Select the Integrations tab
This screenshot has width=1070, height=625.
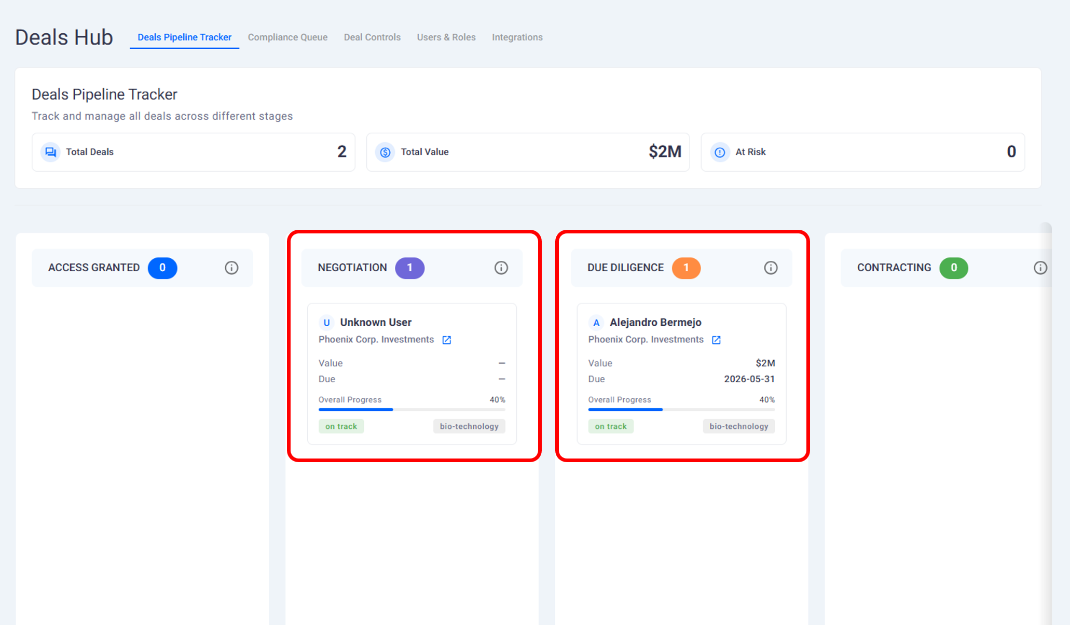point(517,37)
